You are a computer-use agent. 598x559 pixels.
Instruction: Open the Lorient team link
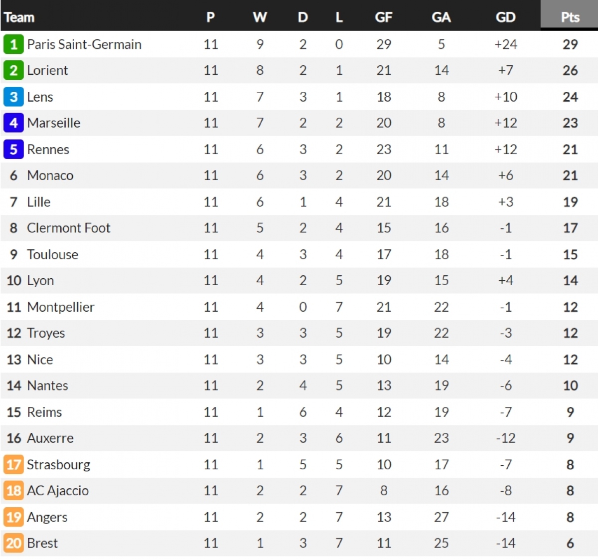[x=47, y=70]
